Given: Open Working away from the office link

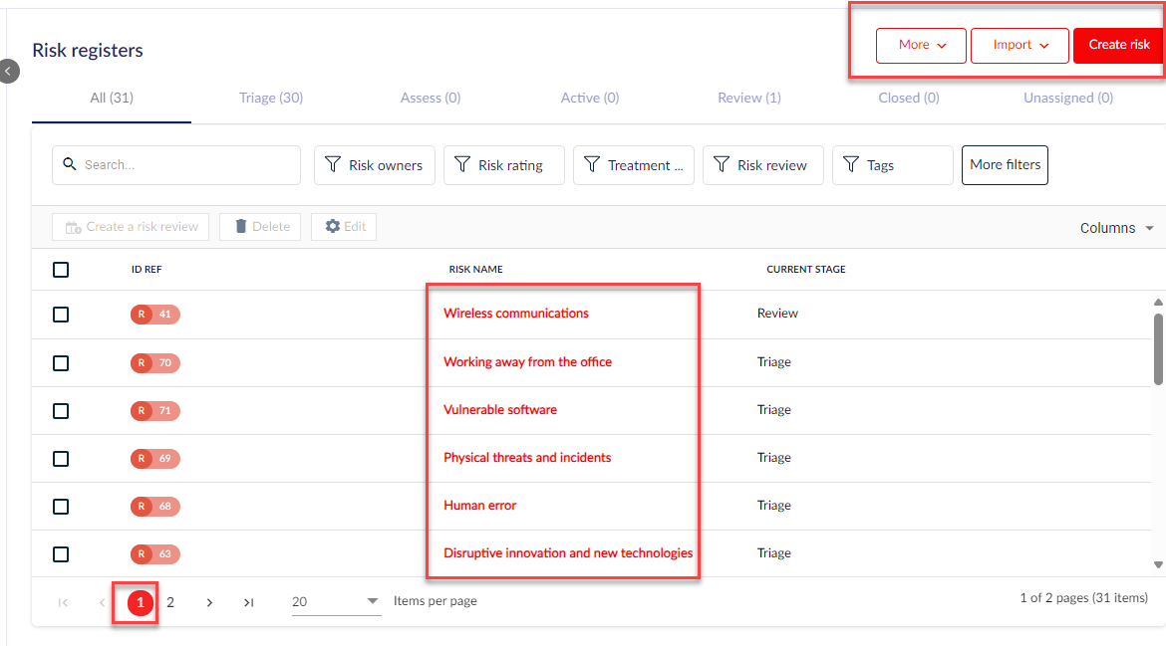Looking at the screenshot, I should tap(527, 362).
